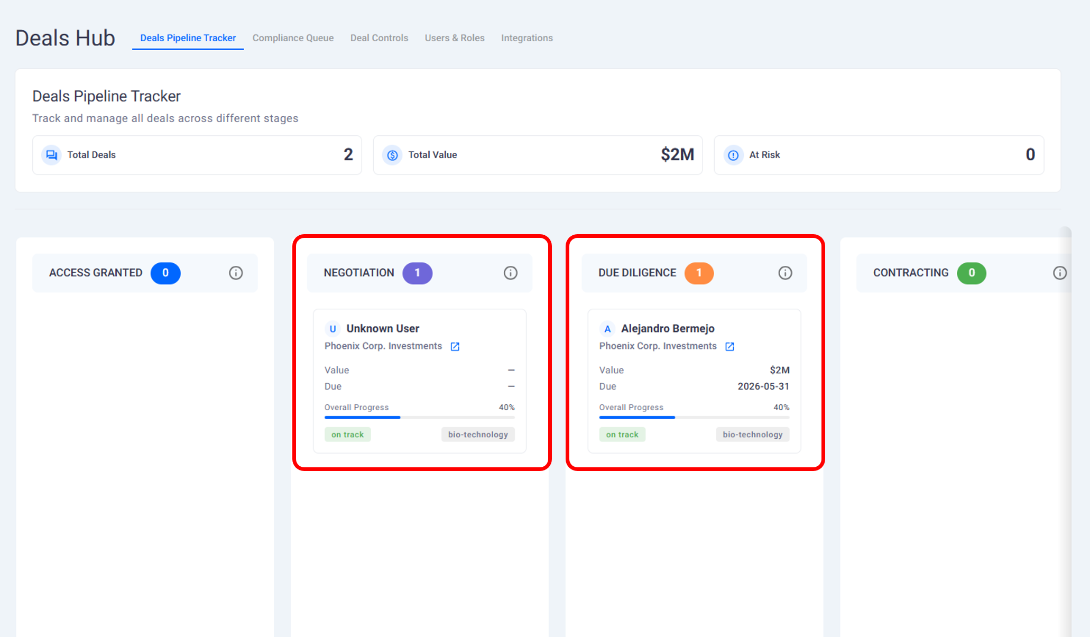Click the Alejandro Bermejo deal name
Screen dimensions: 1090x637
(668, 328)
